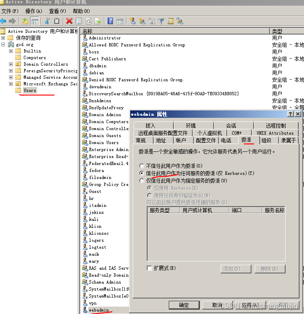
Task: Click the Add to group icon
Action: pos(180,21)
